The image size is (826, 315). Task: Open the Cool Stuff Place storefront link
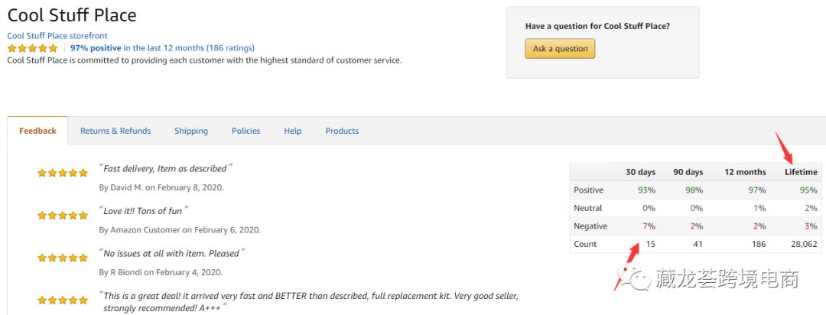tap(57, 36)
